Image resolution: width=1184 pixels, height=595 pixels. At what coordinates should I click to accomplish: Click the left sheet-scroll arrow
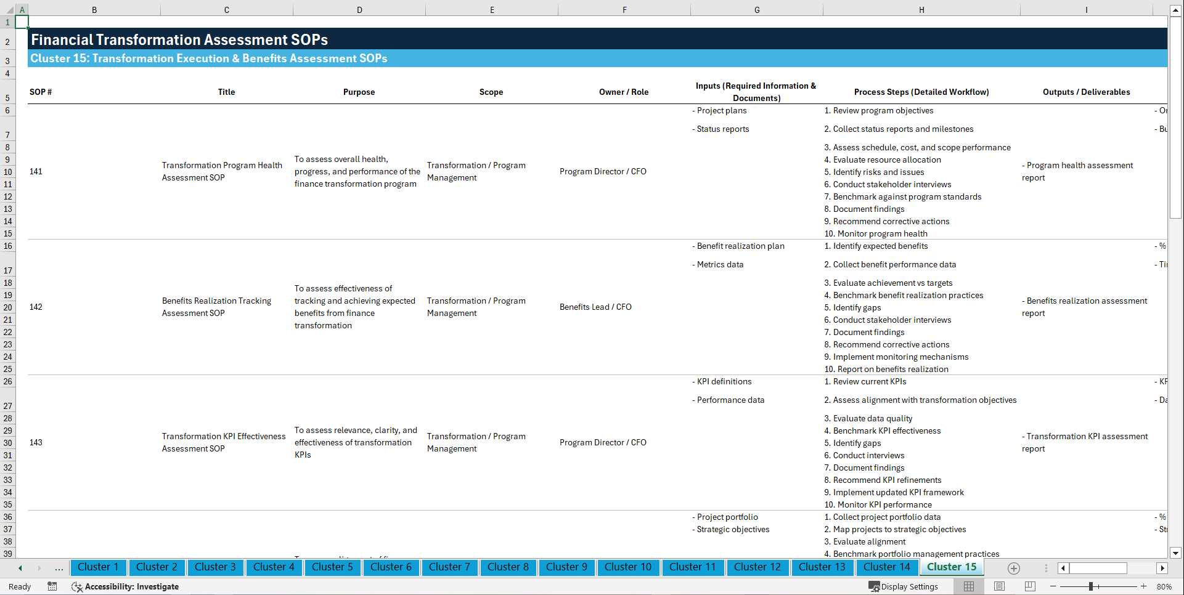[x=20, y=568]
